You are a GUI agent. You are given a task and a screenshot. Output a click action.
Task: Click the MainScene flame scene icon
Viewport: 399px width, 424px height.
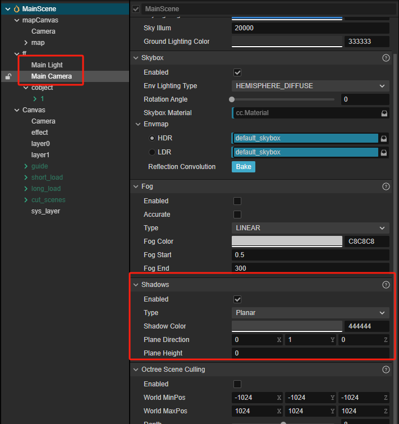(x=17, y=9)
